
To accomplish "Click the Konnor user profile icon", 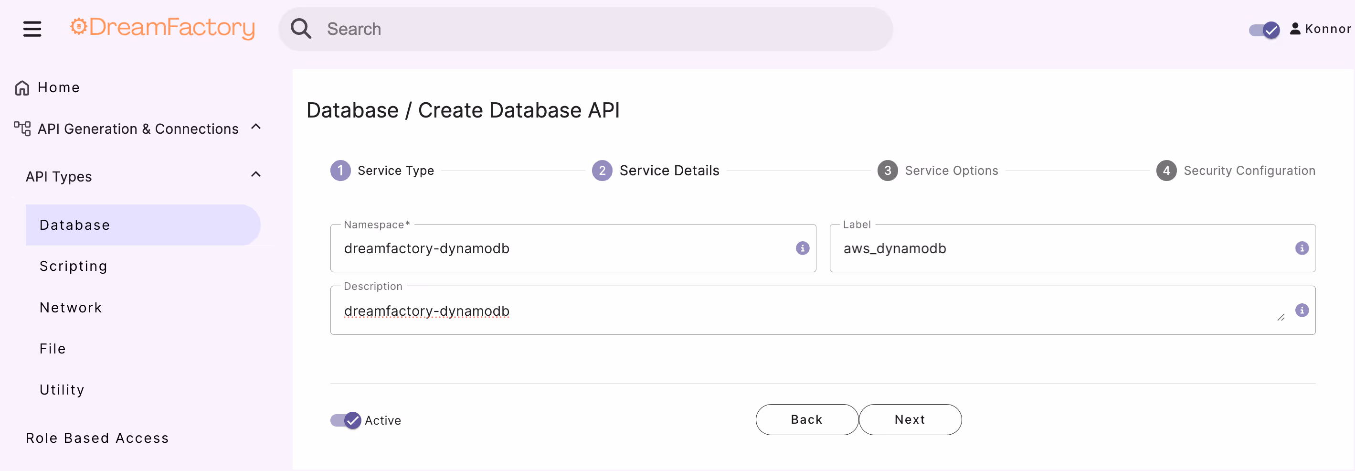I will pyautogui.click(x=1295, y=29).
